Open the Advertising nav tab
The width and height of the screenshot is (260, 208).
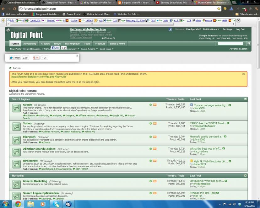[30, 44]
